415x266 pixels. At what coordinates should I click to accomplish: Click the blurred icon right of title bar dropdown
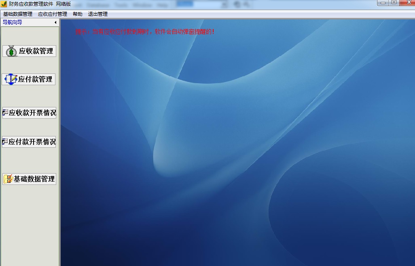click(237, 4)
